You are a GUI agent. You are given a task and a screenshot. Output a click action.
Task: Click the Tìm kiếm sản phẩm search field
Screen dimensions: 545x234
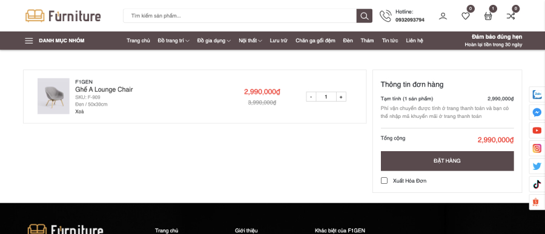240,16
